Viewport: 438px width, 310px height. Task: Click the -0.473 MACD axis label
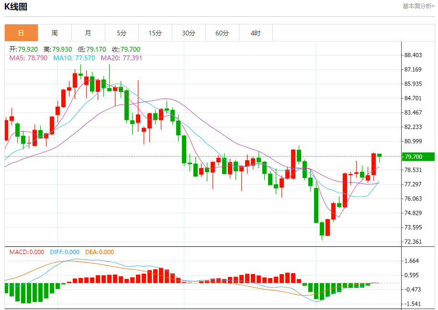[x=412, y=289]
